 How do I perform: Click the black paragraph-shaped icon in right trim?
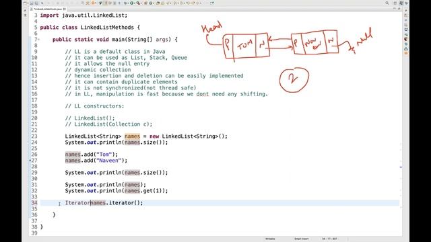[x=406, y=39]
